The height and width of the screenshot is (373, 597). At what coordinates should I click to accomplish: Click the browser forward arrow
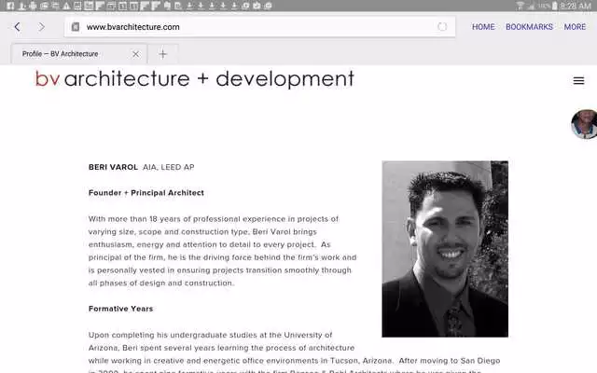pos(41,27)
